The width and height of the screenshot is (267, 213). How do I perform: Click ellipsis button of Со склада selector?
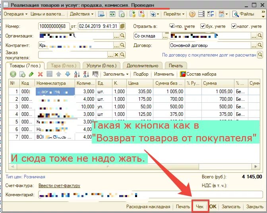tap(165, 36)
